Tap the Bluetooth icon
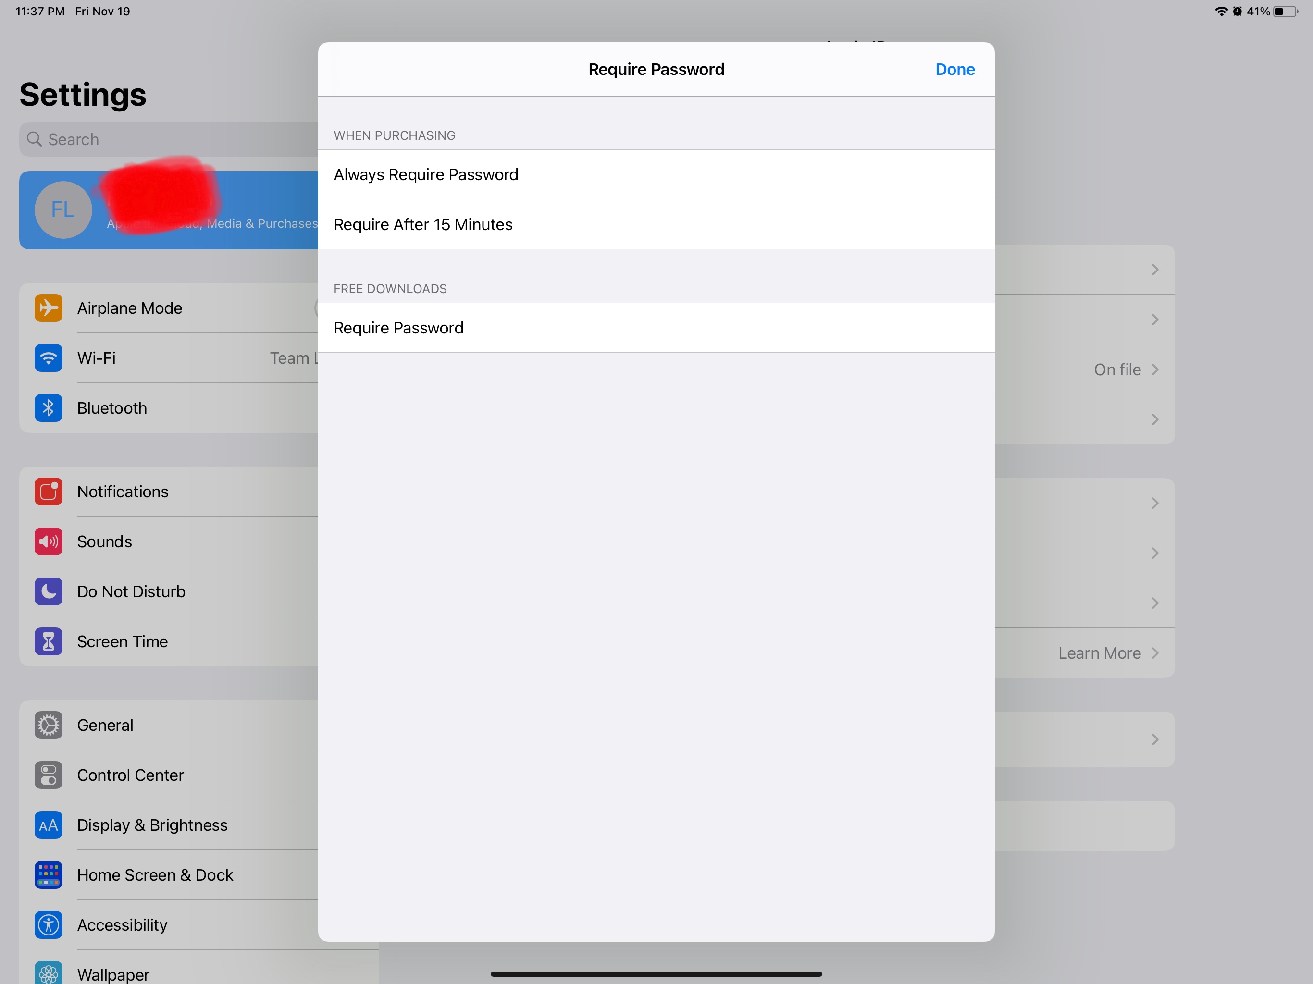This screenshot has height=984, width=1313. pos(48,407)
